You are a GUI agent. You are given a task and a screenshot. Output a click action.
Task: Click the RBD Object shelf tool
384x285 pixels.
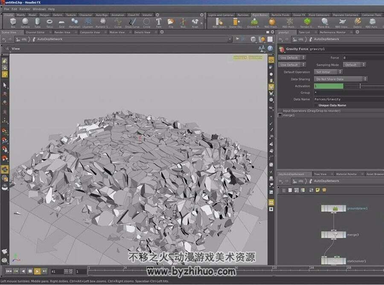tap(219, 23)
